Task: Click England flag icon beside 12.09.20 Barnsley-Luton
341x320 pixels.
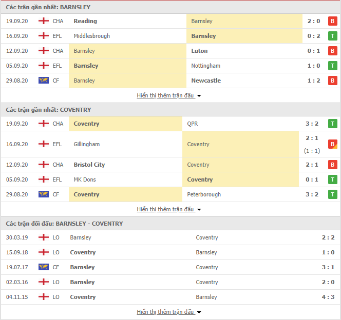Action: [44, 51]
